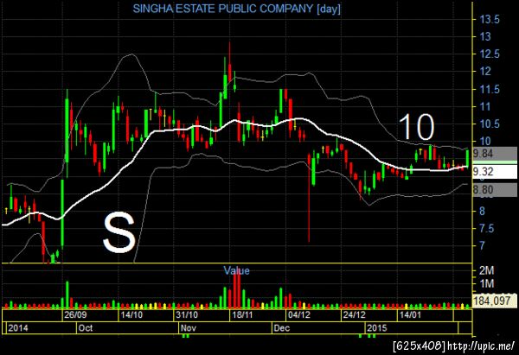Click the Value panel label
The width and height of the screenshot is (519, 355).
click(236, 270)
